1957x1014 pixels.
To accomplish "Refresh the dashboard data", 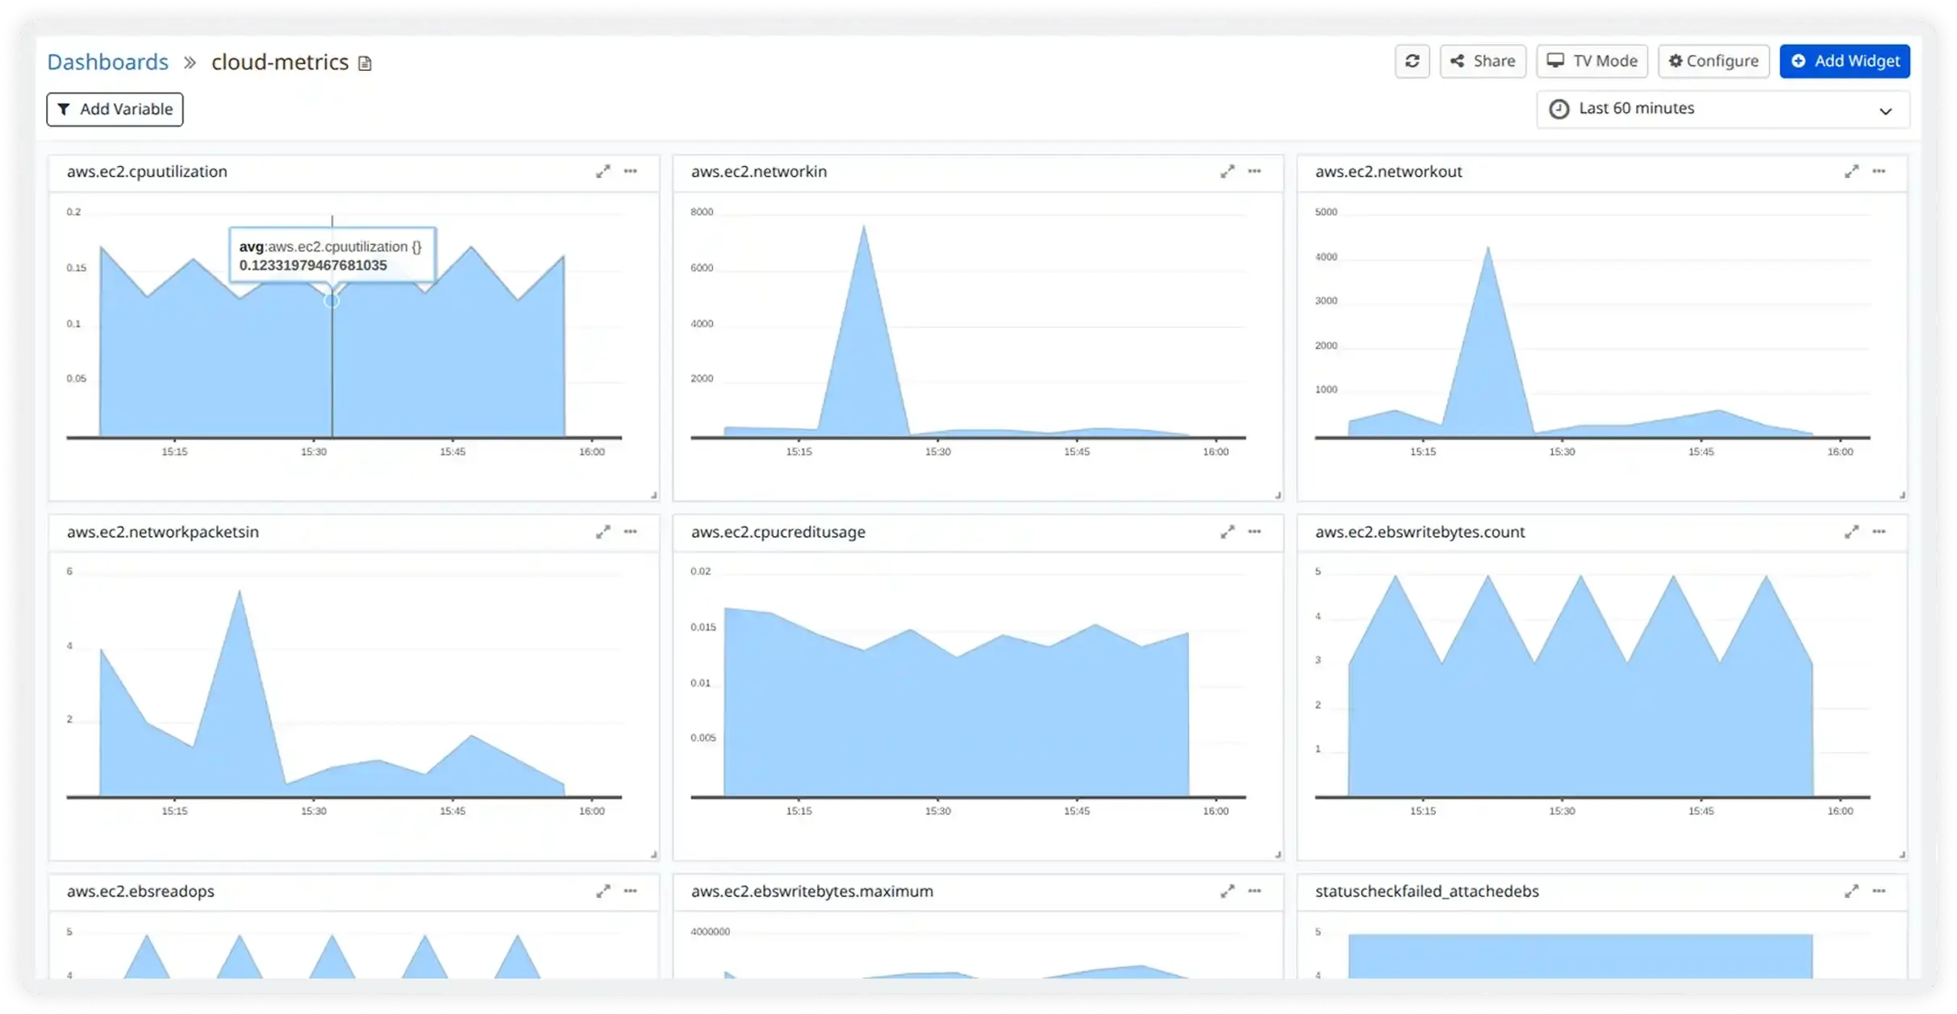I will click(1412, 60).
